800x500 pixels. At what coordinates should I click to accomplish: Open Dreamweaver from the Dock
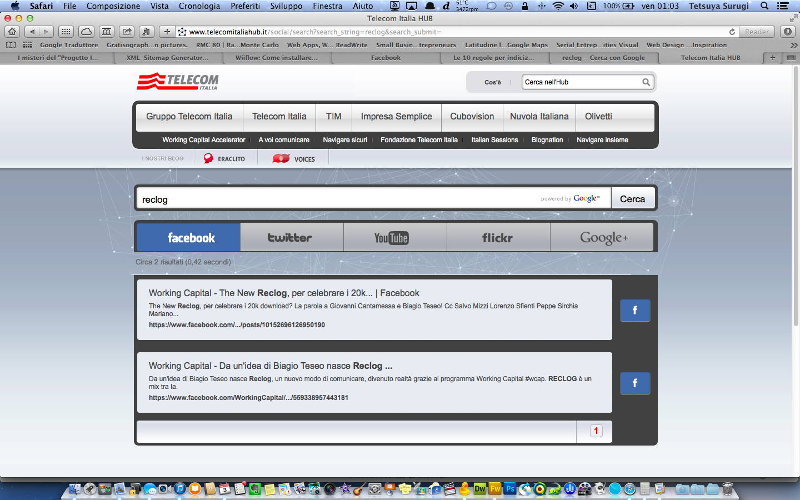click(480, 489)
